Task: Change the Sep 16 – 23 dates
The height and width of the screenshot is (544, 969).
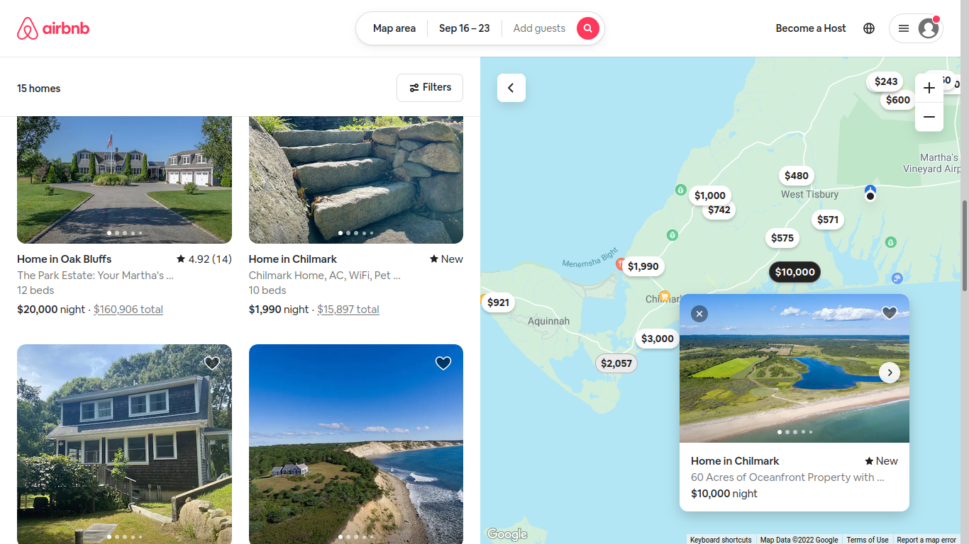Action: pyautogui.click(x=465, y=28)
